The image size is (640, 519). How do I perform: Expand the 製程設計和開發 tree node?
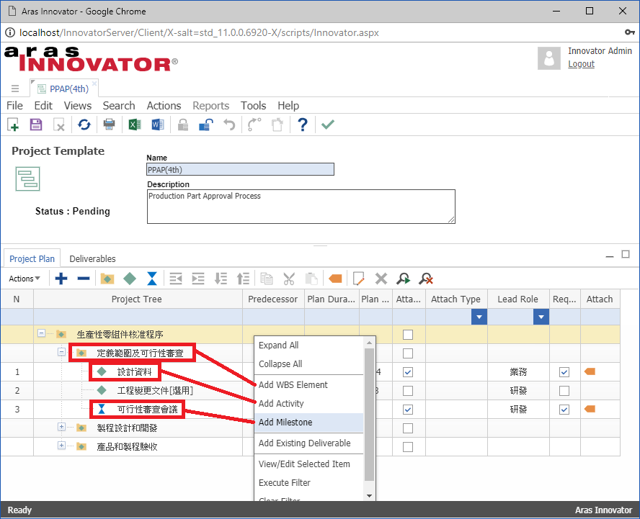[61, 428]
